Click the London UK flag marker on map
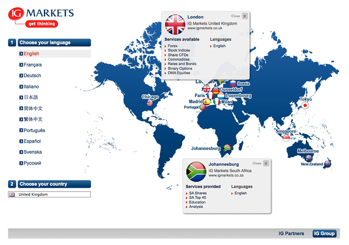Image resolution: width=349 pixels, height=245 pixels. (206, 89)
